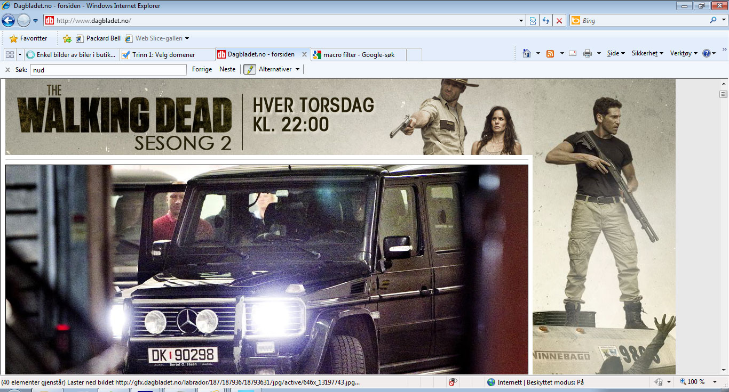Screen dimensions: 729x392
Task: Expand feeds dropdown arrow
Action: (562, 53)
